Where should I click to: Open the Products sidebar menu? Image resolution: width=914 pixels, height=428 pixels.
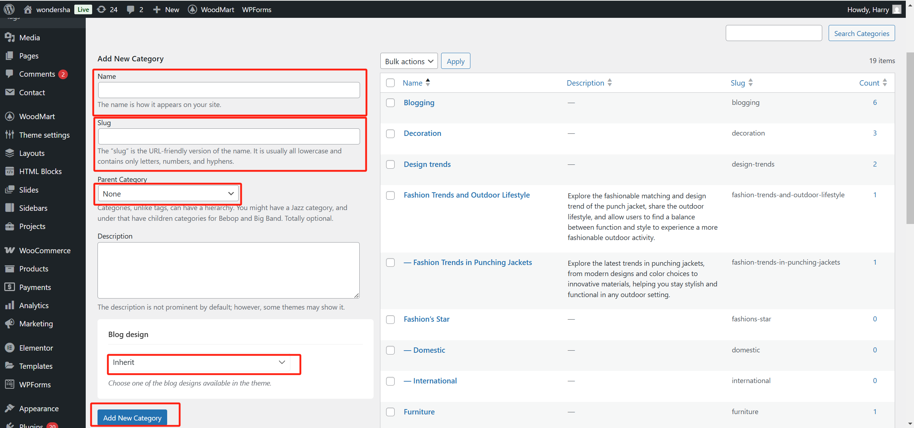tap(34, 269)
